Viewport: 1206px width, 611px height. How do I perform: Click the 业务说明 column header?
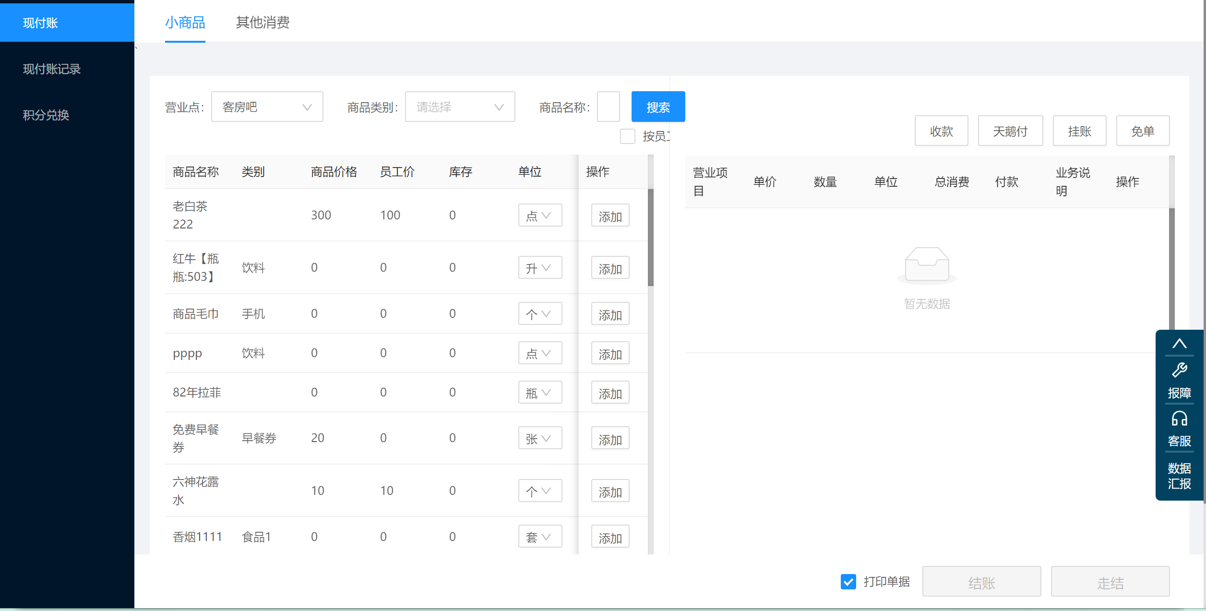click(1073, 182)
